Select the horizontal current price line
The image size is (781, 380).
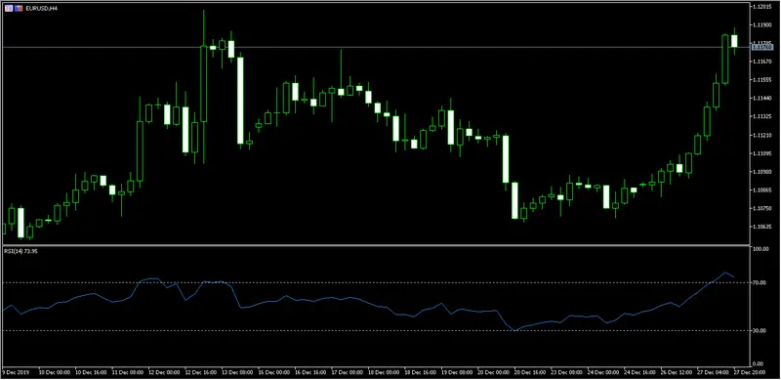[x=376, y=47]
